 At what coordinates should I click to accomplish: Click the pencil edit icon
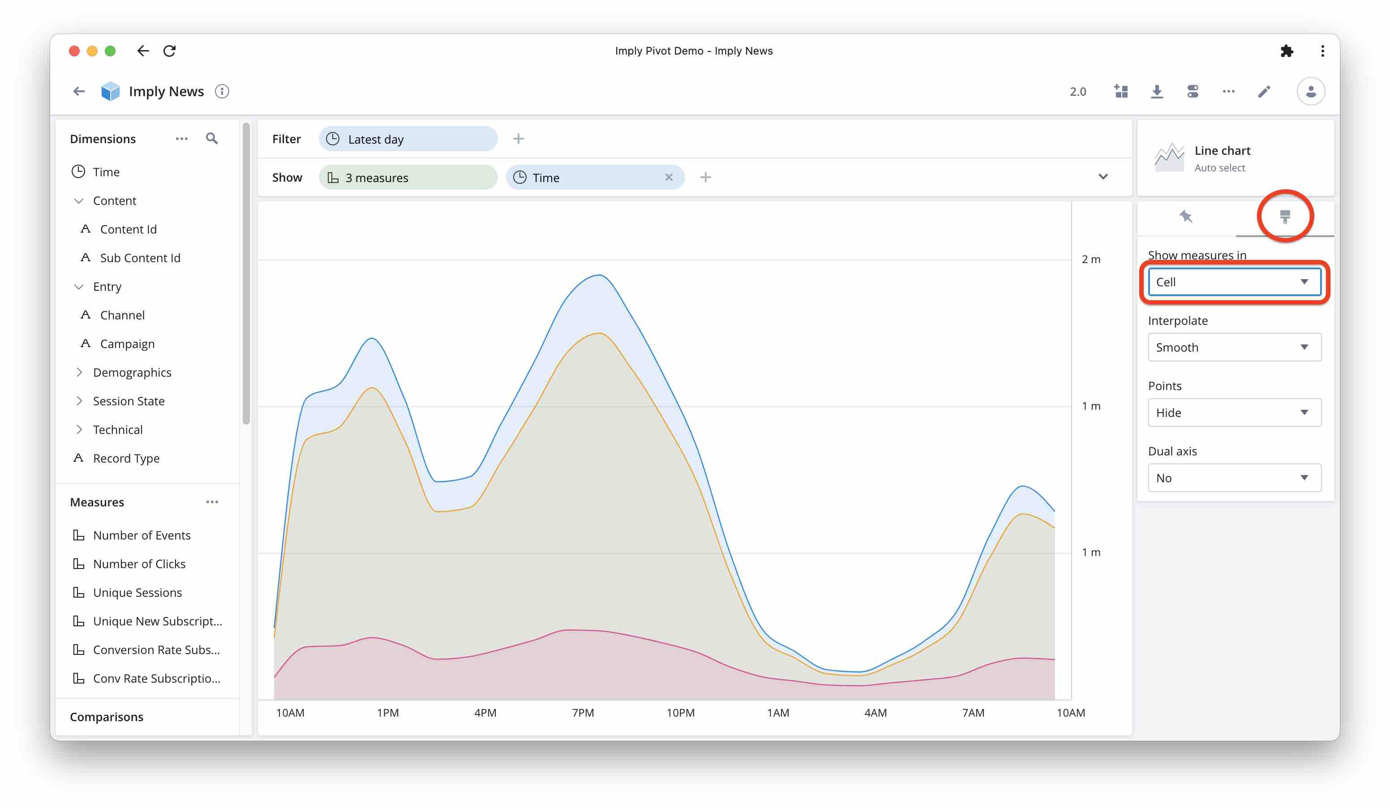[x=1264, y=91]
